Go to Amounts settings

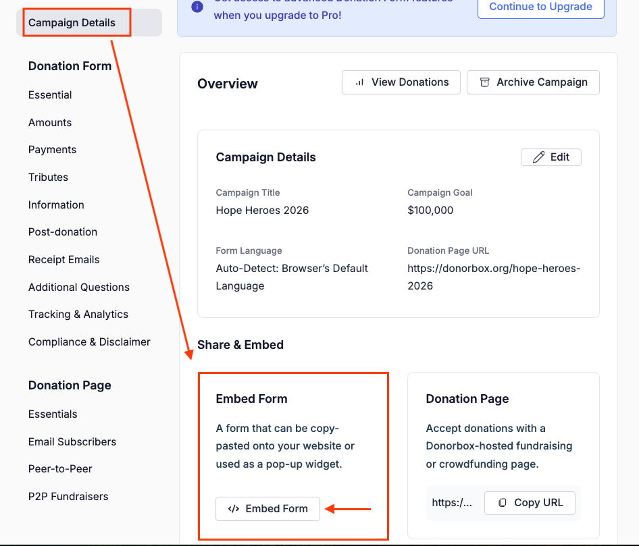pyautogui.click(x=50, y=123)
